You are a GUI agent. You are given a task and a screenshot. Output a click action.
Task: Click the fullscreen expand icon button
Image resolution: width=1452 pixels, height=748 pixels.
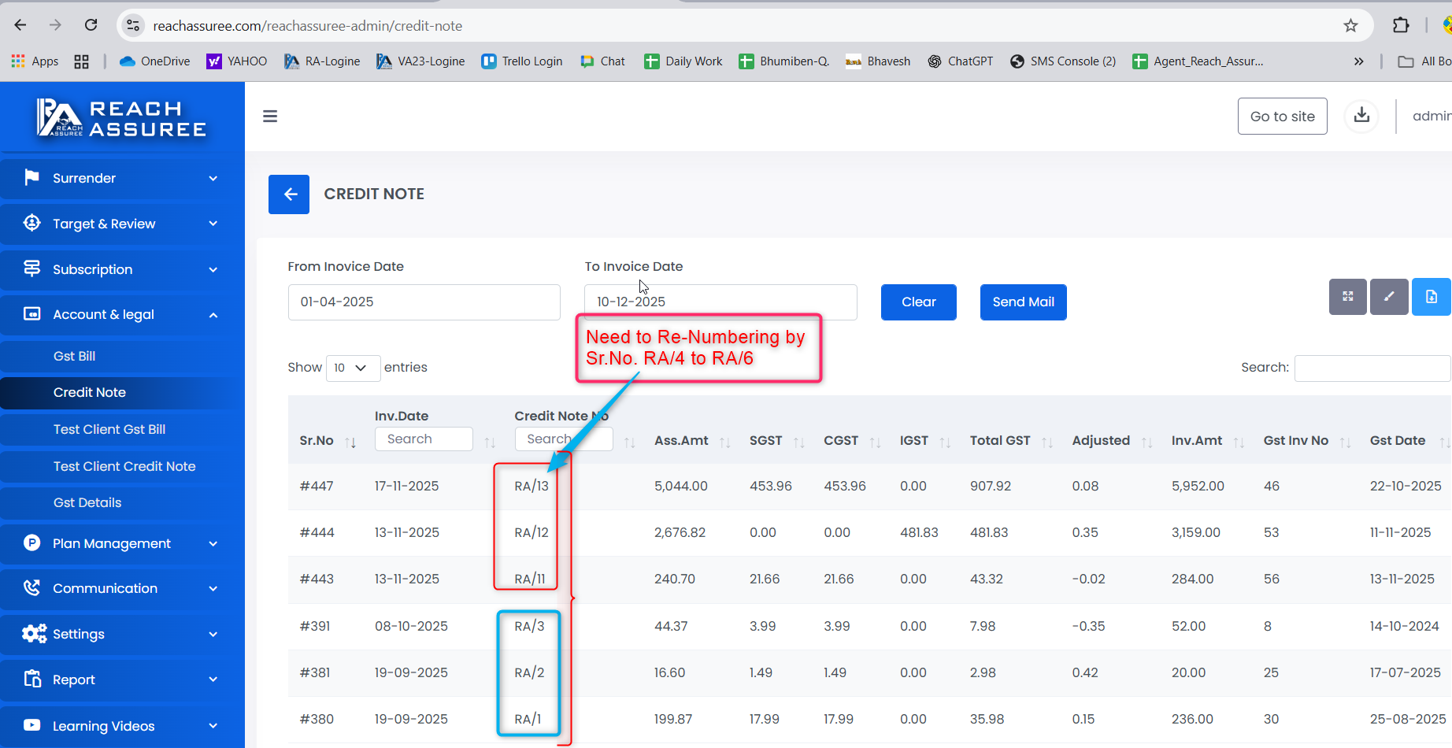coord(1347,297)
